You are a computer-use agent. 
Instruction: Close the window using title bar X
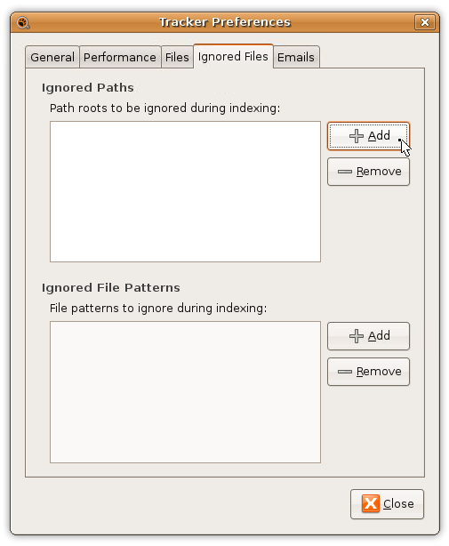pos(425,22)
